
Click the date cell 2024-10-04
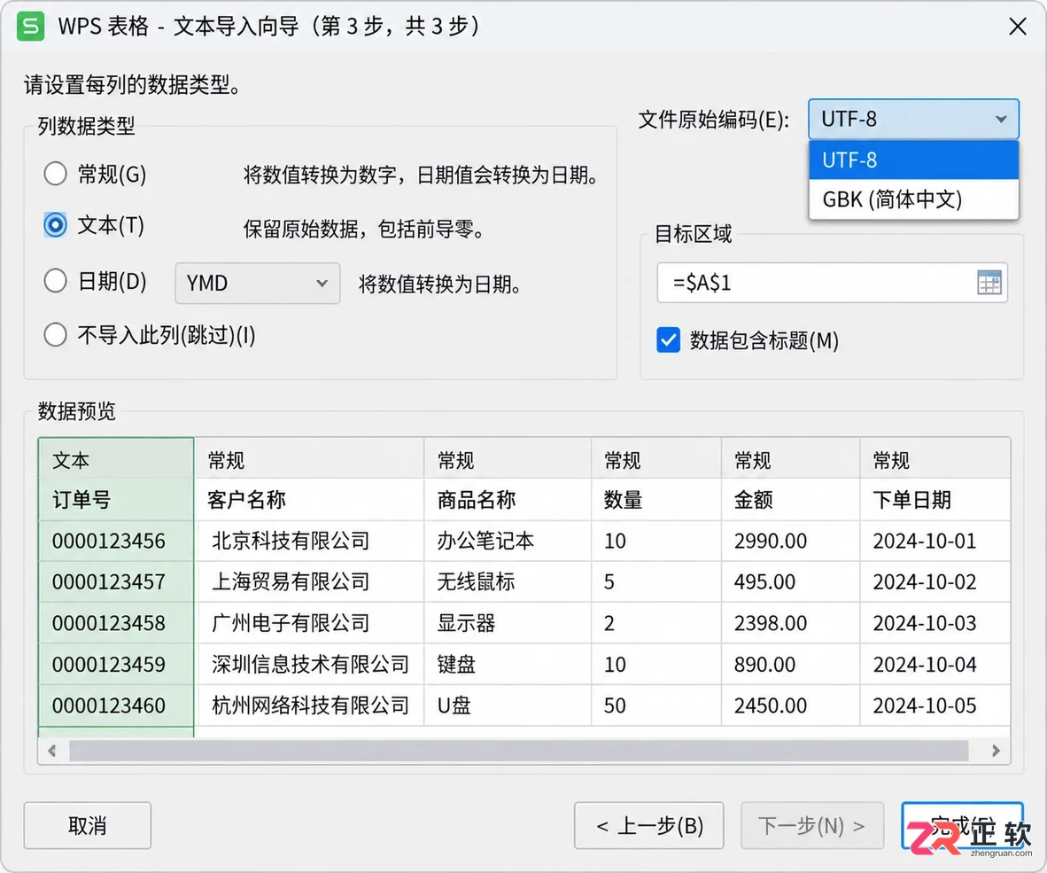tap(935, 665)
